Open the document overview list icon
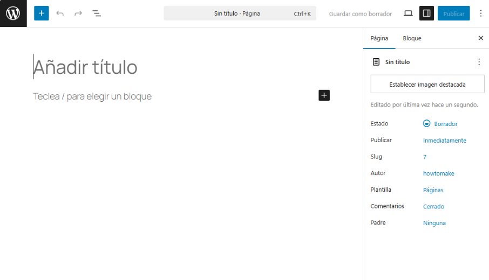 point(97,13)
